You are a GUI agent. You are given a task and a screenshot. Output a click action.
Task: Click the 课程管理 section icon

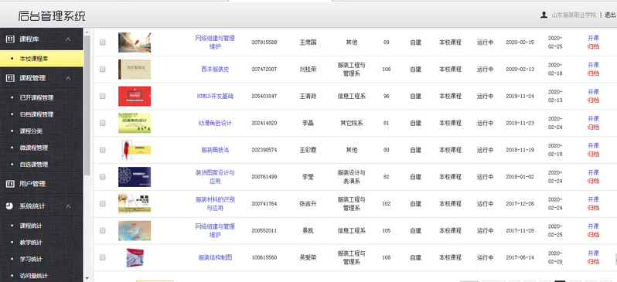[10, 78]
